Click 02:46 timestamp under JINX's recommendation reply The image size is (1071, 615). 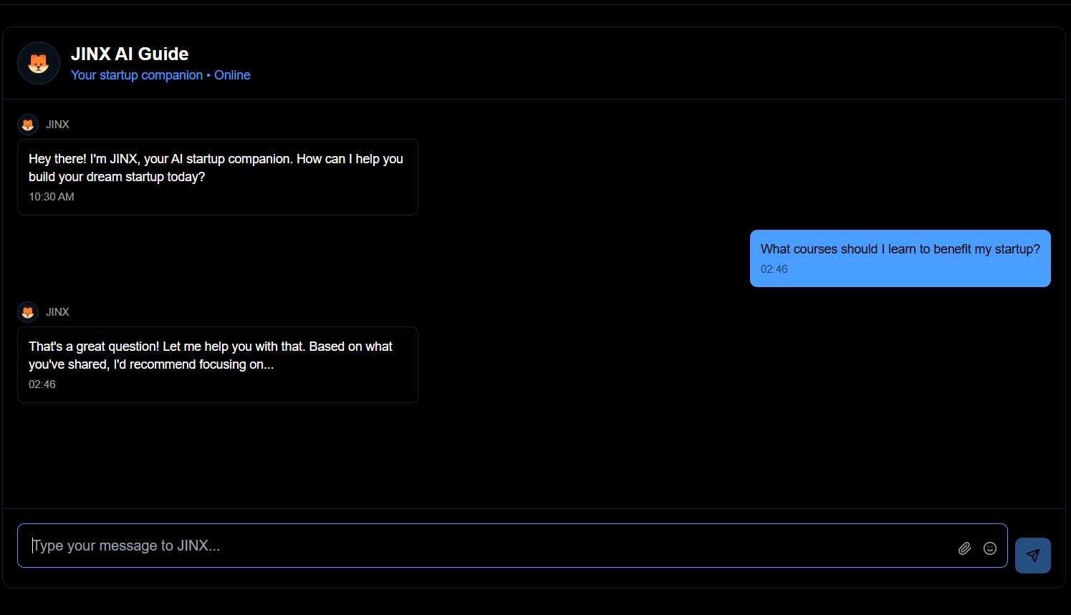42,384
